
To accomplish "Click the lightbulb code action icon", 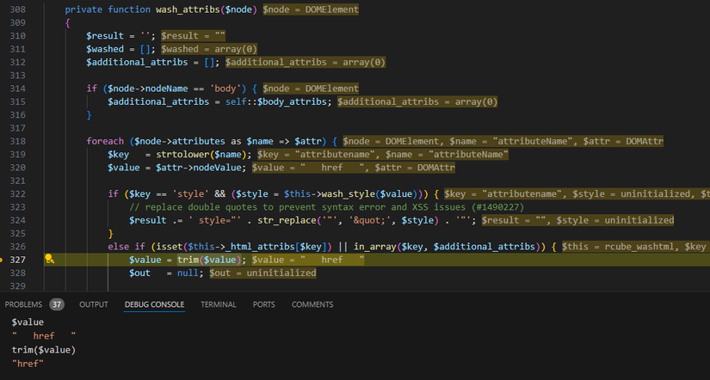I will coord(50,259).
